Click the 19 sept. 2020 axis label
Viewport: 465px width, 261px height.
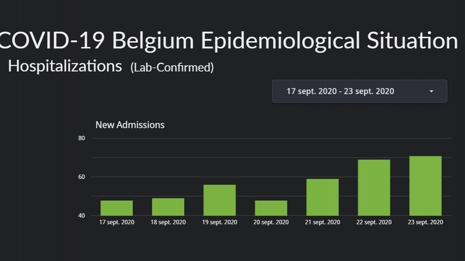(x=219, y=222)
